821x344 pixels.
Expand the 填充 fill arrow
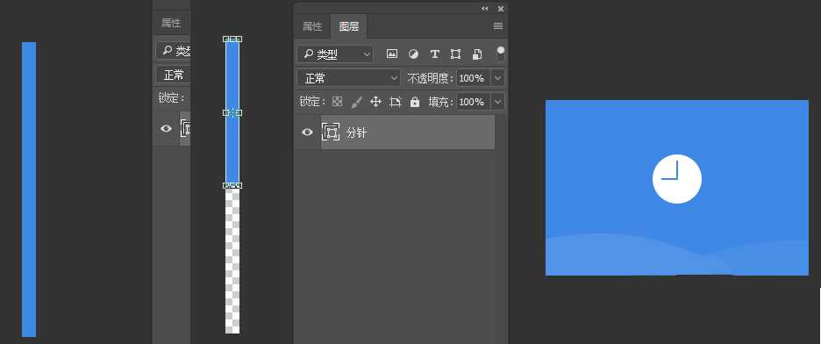(498, 102)
